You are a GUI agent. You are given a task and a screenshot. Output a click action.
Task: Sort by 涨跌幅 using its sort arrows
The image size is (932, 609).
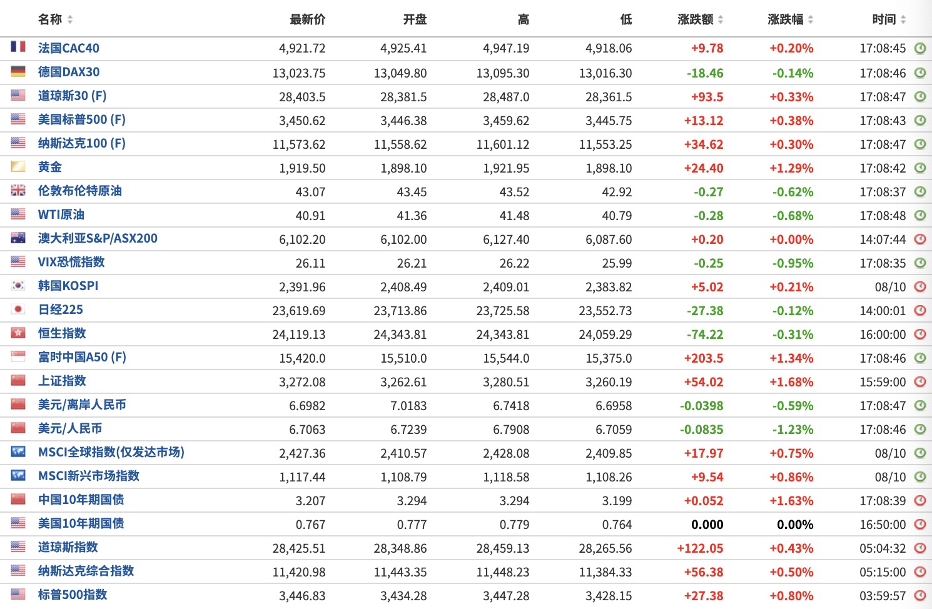(x=811, y=19)
